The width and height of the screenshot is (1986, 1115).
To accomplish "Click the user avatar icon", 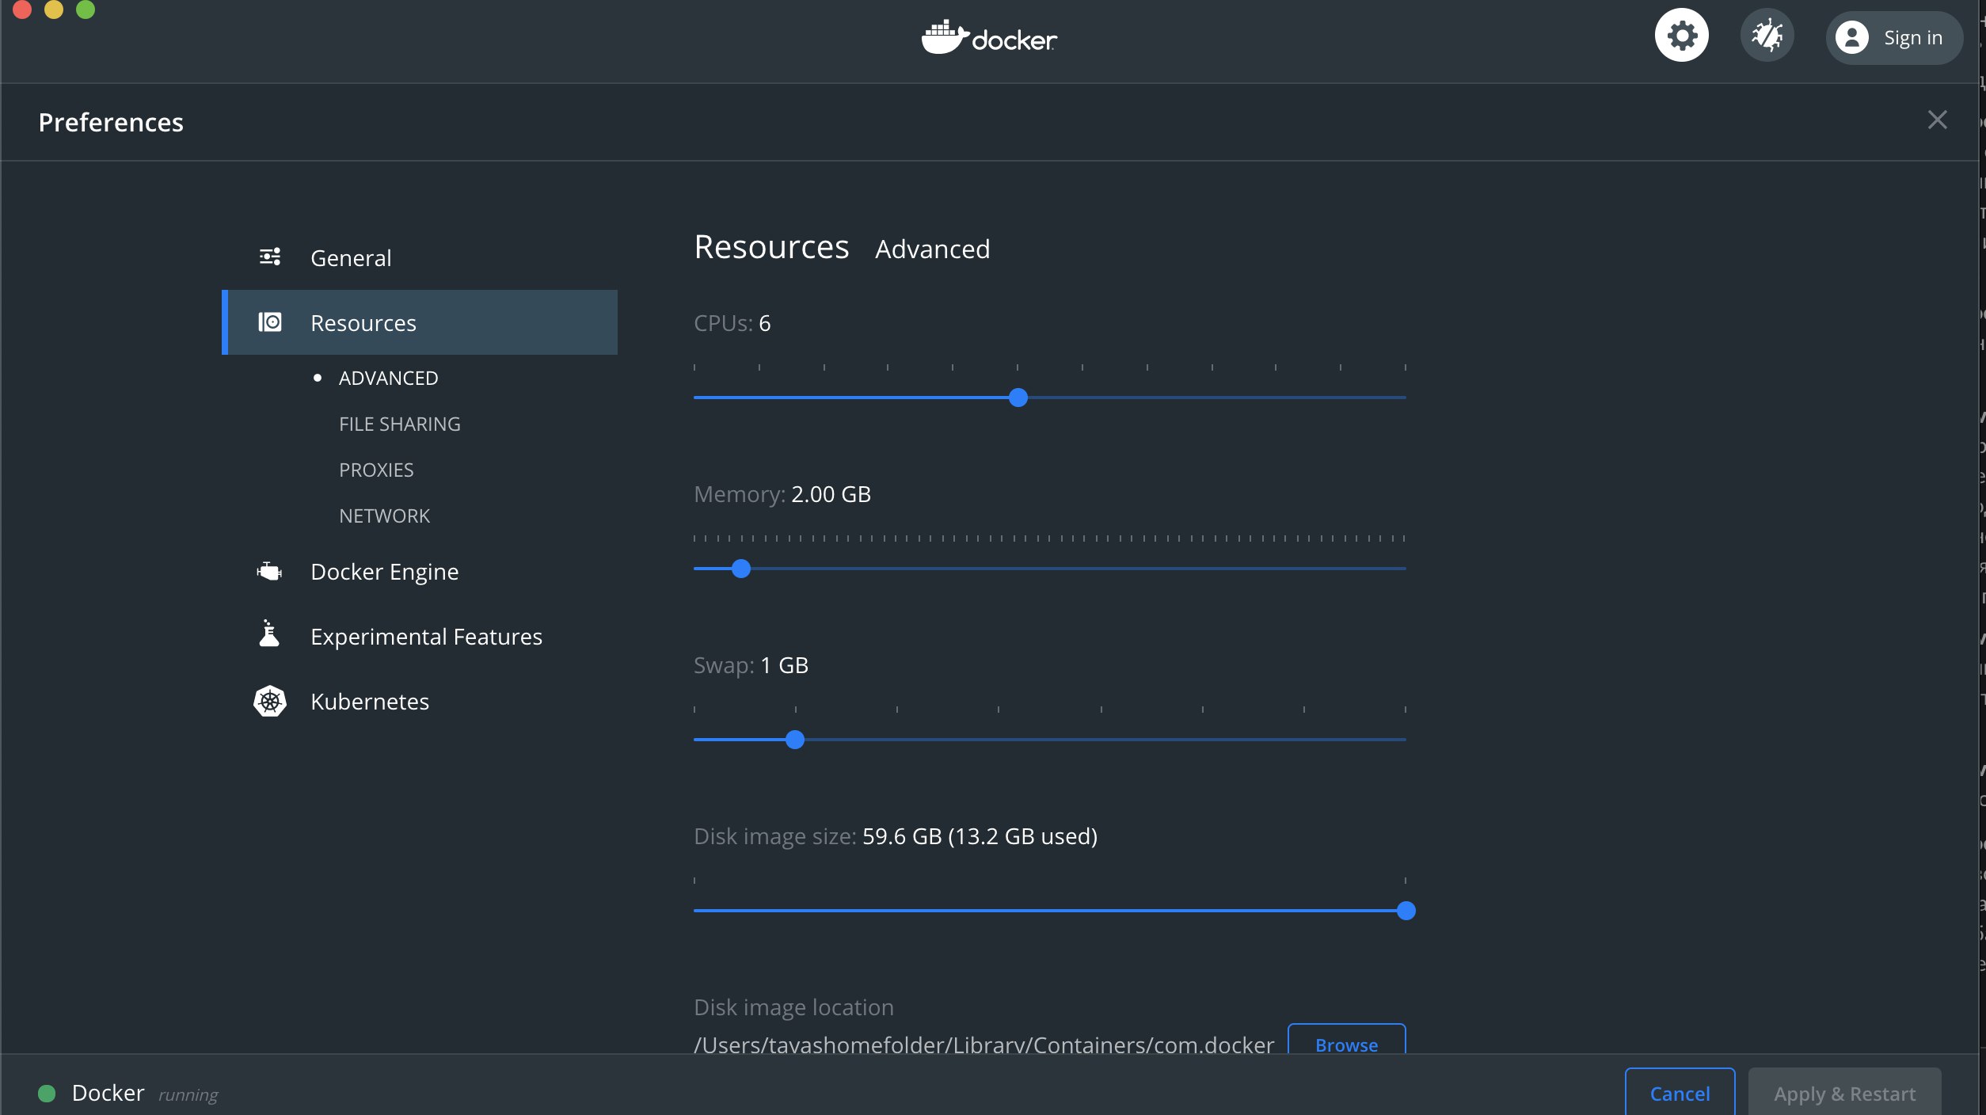I will tap(1852, 37).
